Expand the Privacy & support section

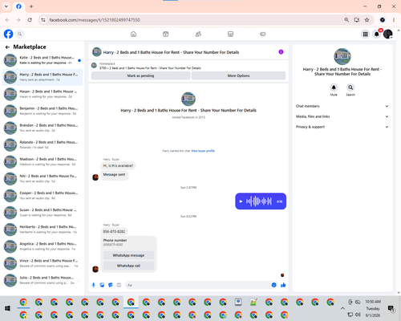(x=342, y=127)
